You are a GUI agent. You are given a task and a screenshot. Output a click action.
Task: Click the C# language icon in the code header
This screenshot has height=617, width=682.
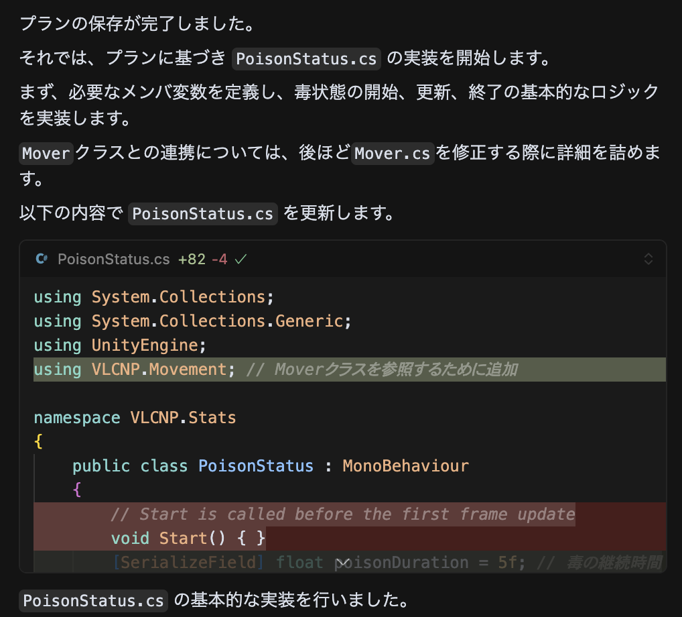[x=41, y=259]
